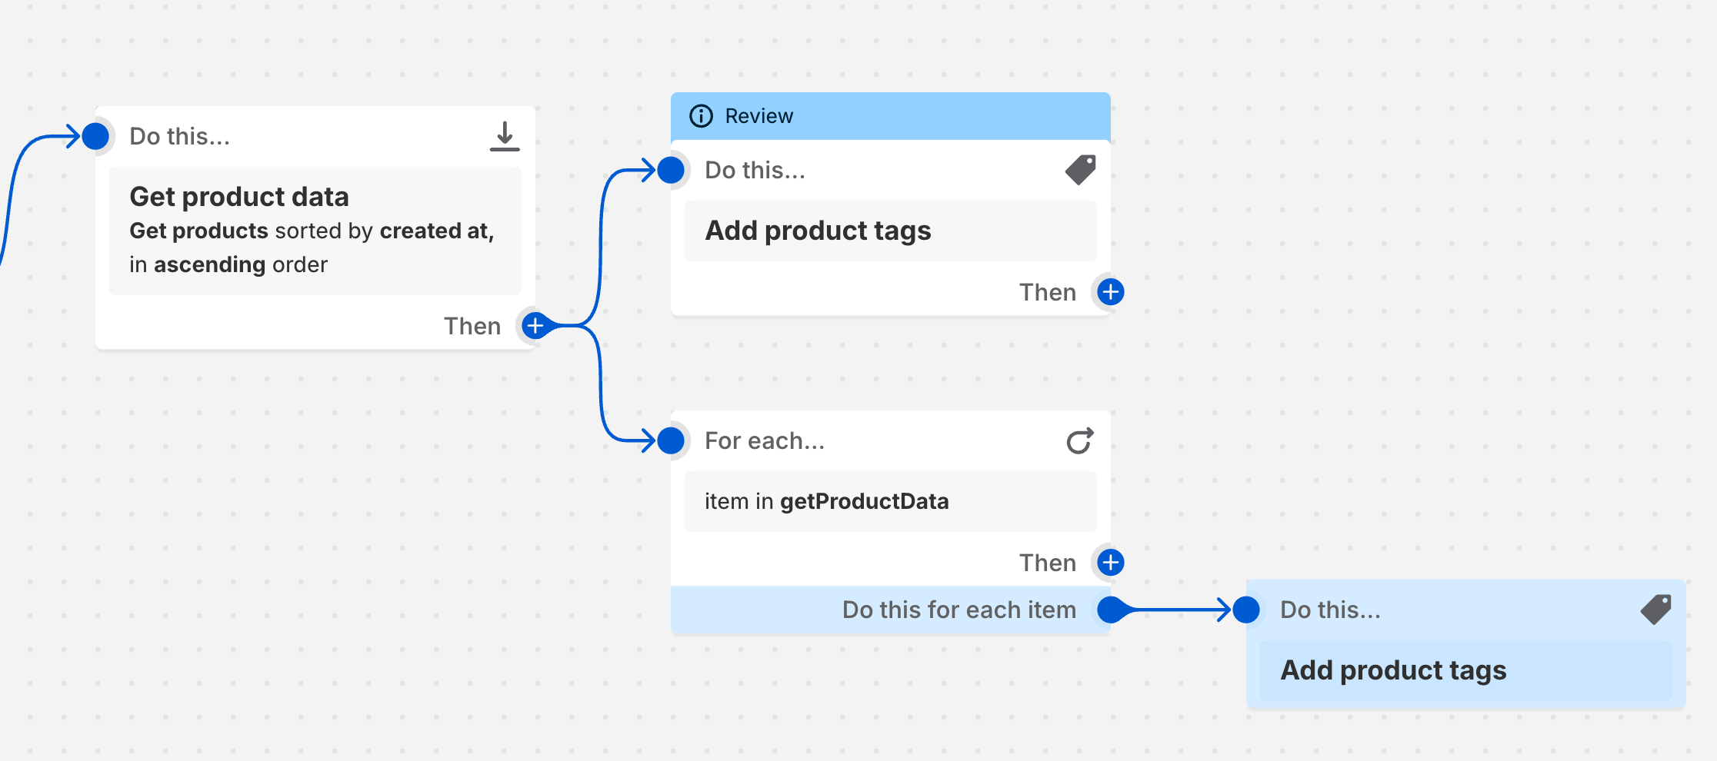Open the item in getProductData loop settings
This screenshot has width=1717, height=761.
890,501
